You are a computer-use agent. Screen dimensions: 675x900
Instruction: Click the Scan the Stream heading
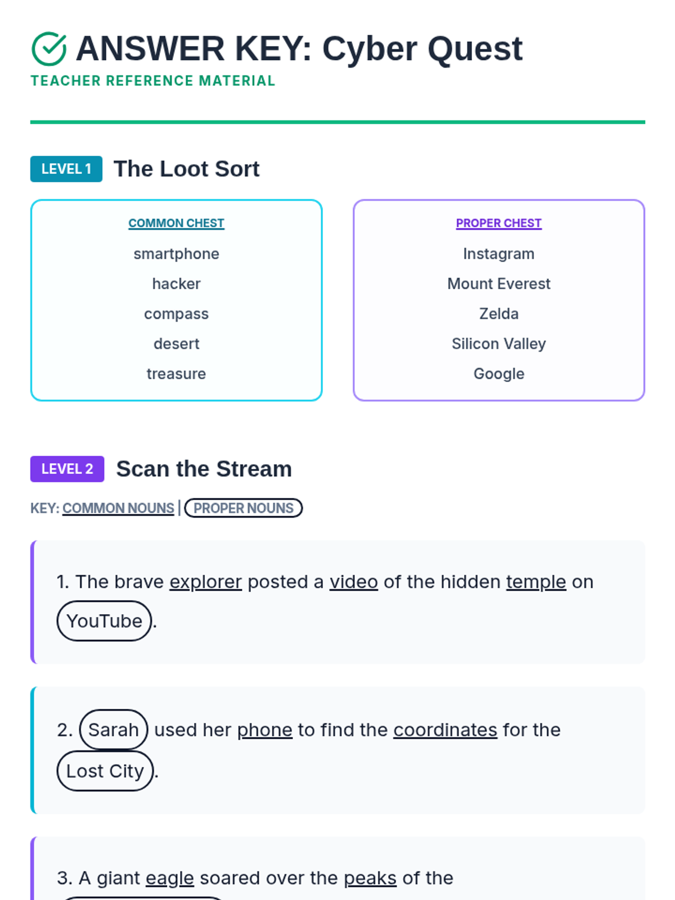(x=204, y=469)
